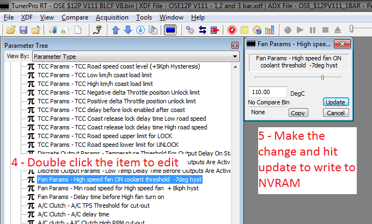Open the XDF menu
The image size is (372, 224).
27,17
